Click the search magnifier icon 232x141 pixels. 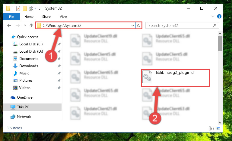tap(215, 25)
